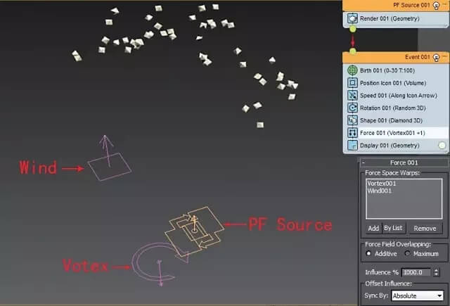Select the Rotation 001 operator icon
The height and width of the screenshot is (306, 450).
[353, 108]
